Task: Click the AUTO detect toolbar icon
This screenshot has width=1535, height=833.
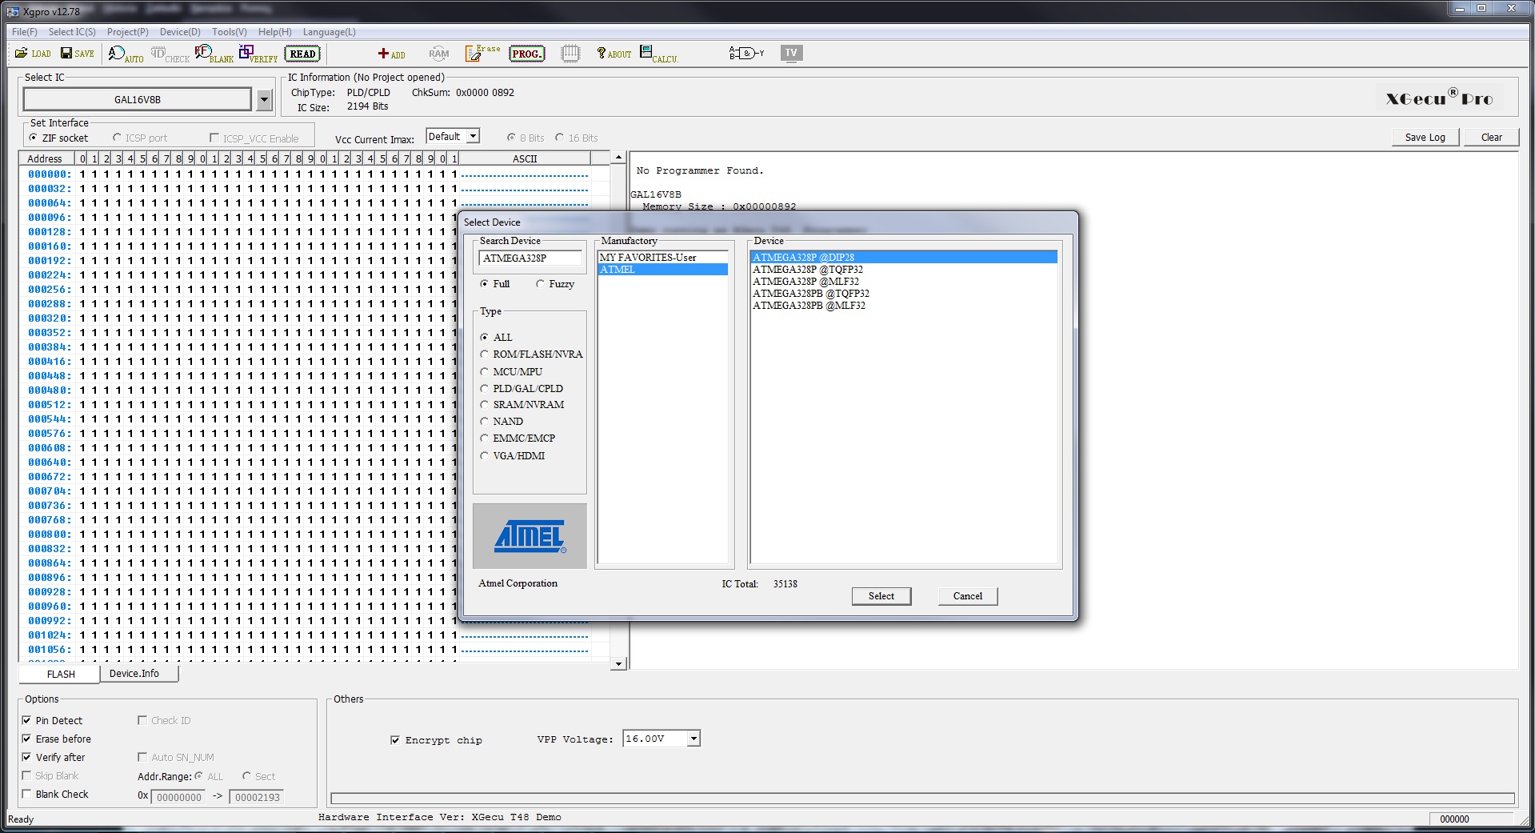Action: pyautogui.click(x=126, y=54)
